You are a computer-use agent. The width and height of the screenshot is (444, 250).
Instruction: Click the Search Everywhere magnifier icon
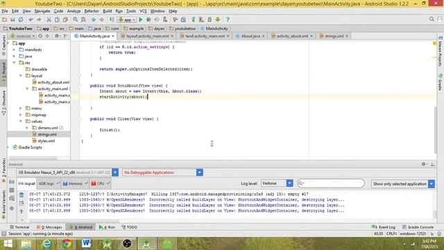[432, 19]
